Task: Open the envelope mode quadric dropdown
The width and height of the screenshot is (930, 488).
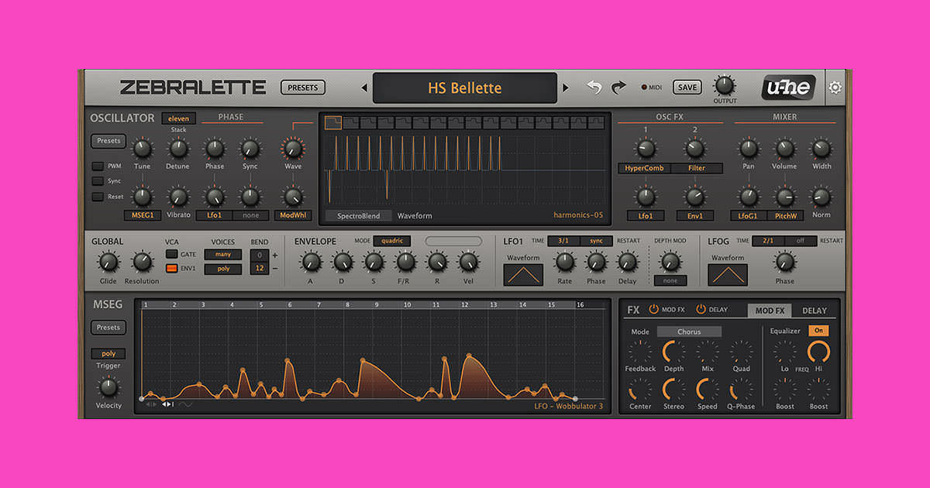Action: click(x=391, y=241)
